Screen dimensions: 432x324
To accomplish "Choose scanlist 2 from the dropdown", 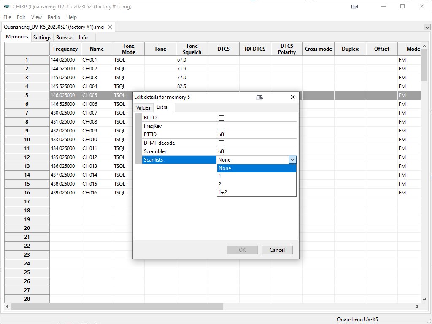I will click(x=256, y=184).
